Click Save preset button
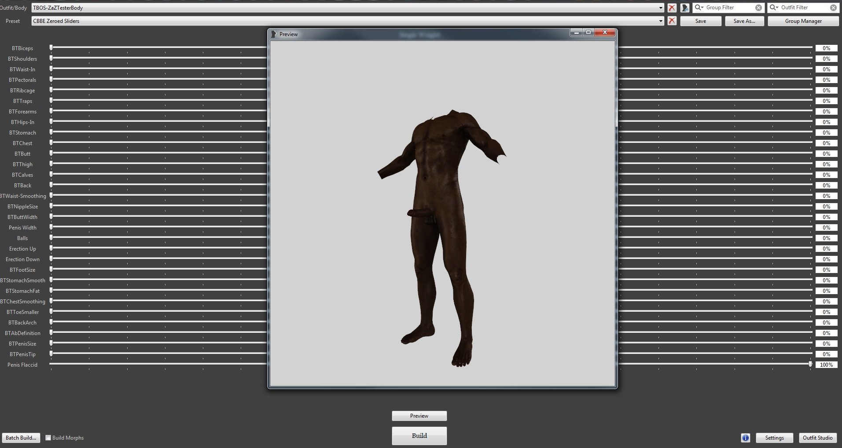 (x=701, y=21)
